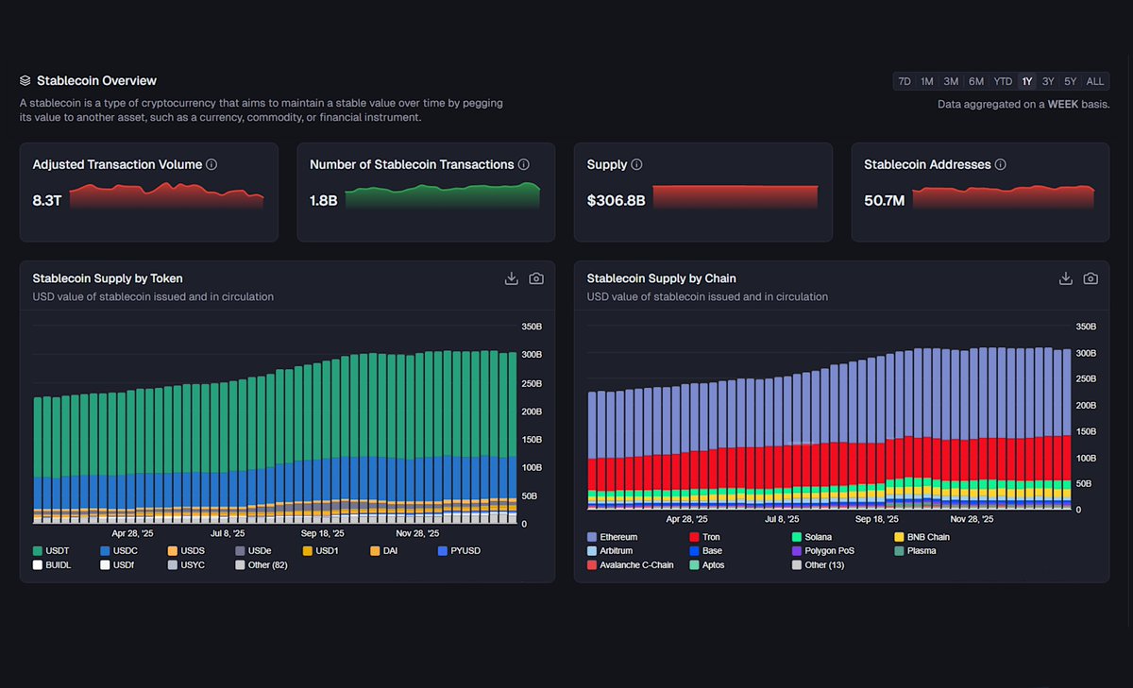Select the 3M time range button
The height and width of the screenshot is (688, 1133).
(951, 81)
